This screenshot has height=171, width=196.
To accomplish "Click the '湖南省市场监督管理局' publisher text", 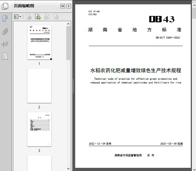I will tap(128, 155).
